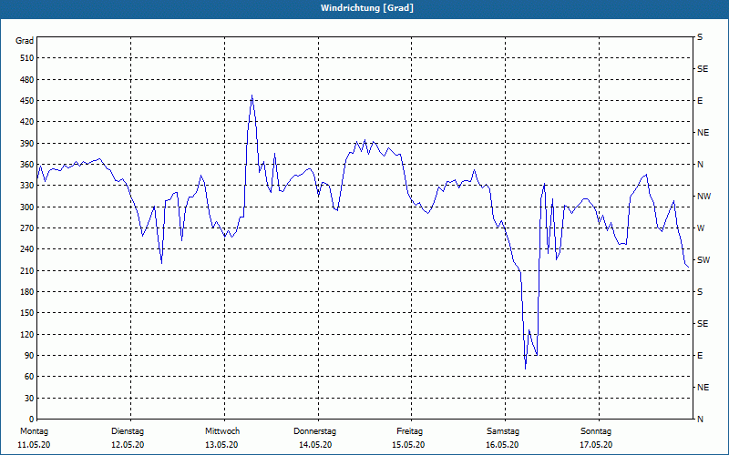Screen dimensions: 729x455
Task: Select the 150 degree axis label
Action: pyautogui.click(x=27, y=313)
